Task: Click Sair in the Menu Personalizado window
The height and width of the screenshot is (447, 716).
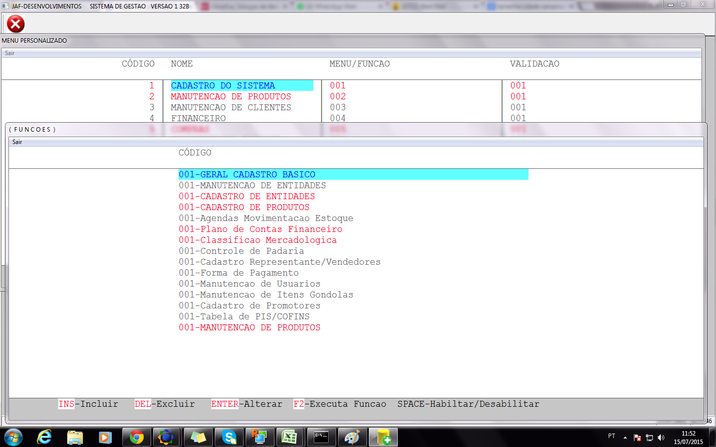Action: coord(10,53)
